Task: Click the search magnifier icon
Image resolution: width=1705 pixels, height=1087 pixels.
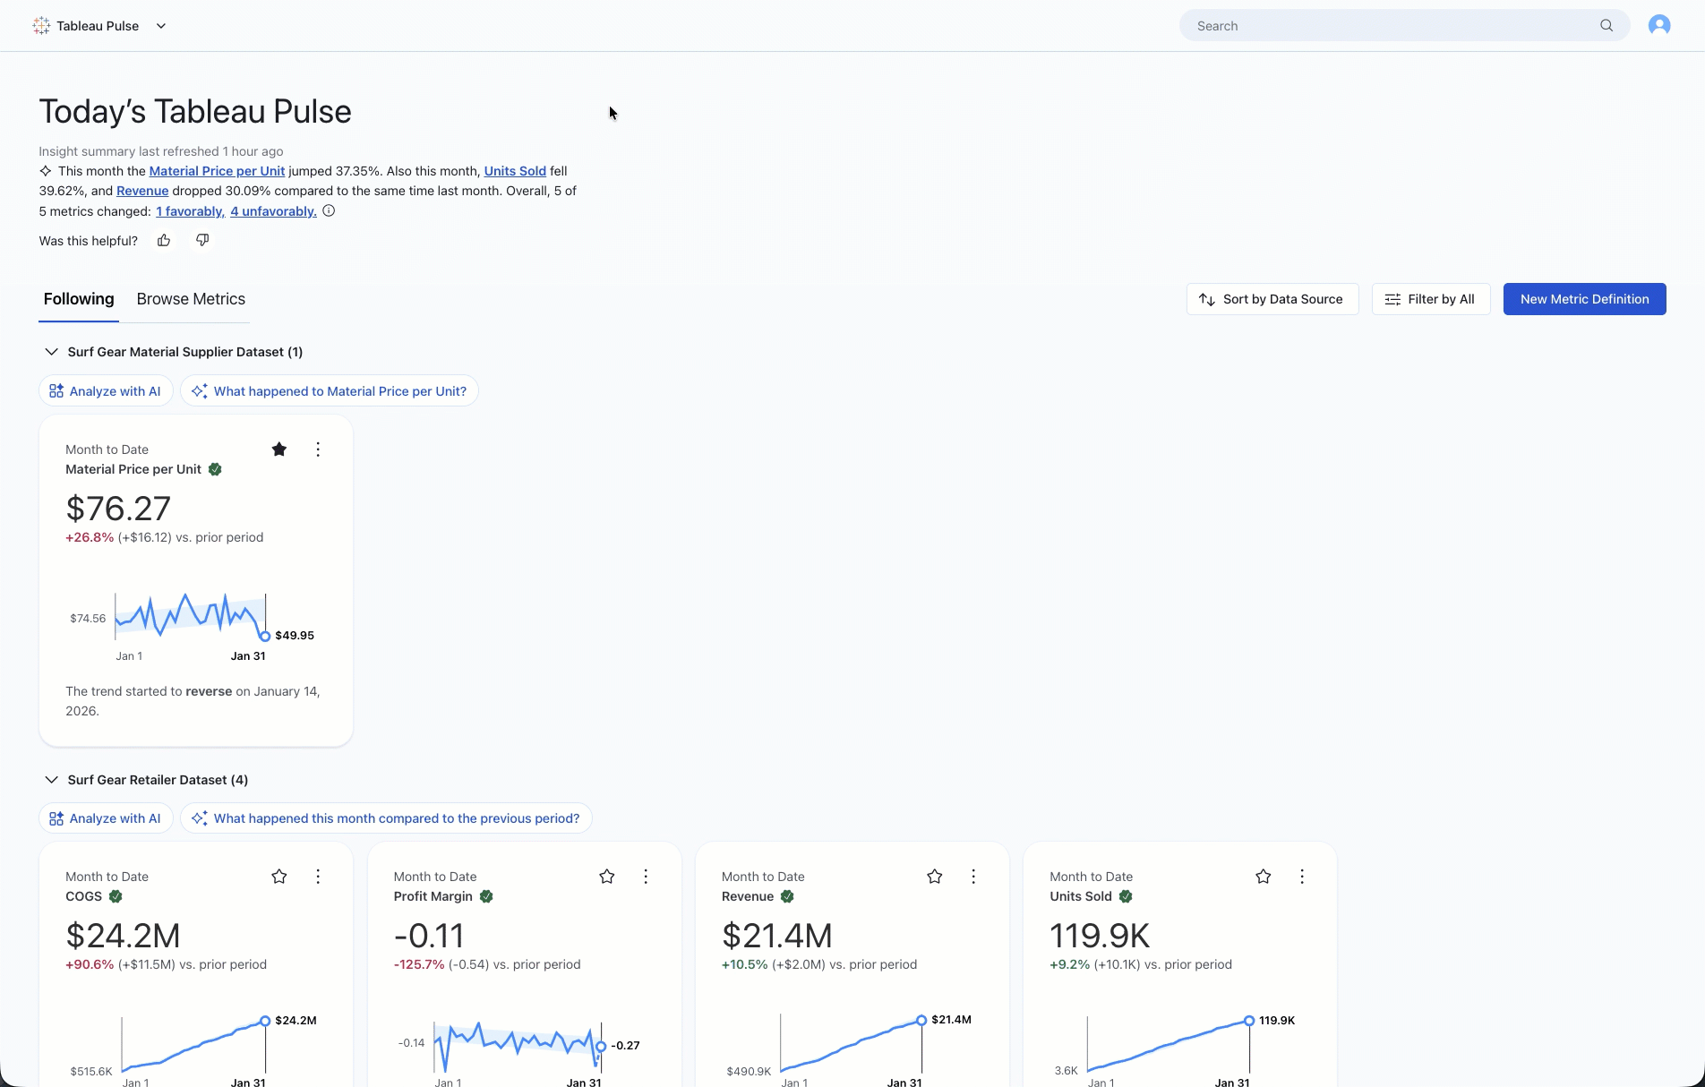Action: point(1606,26)
